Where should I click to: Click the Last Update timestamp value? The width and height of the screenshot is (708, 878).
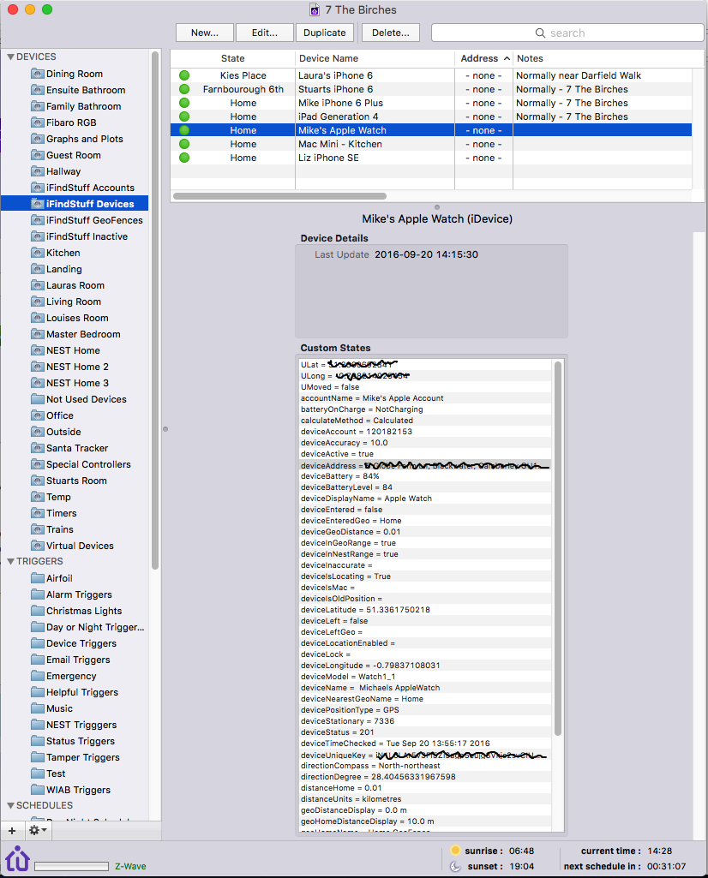click(x=426, y=254)
